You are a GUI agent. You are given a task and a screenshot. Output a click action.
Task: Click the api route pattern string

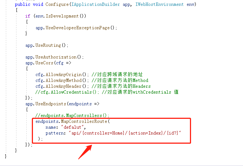click(x=124, y=133)
